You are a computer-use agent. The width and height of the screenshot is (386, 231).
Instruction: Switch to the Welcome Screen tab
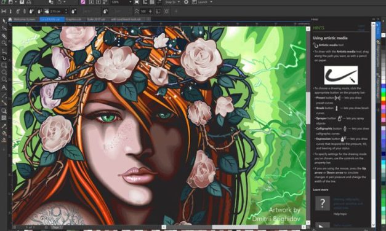coord(24,19)
